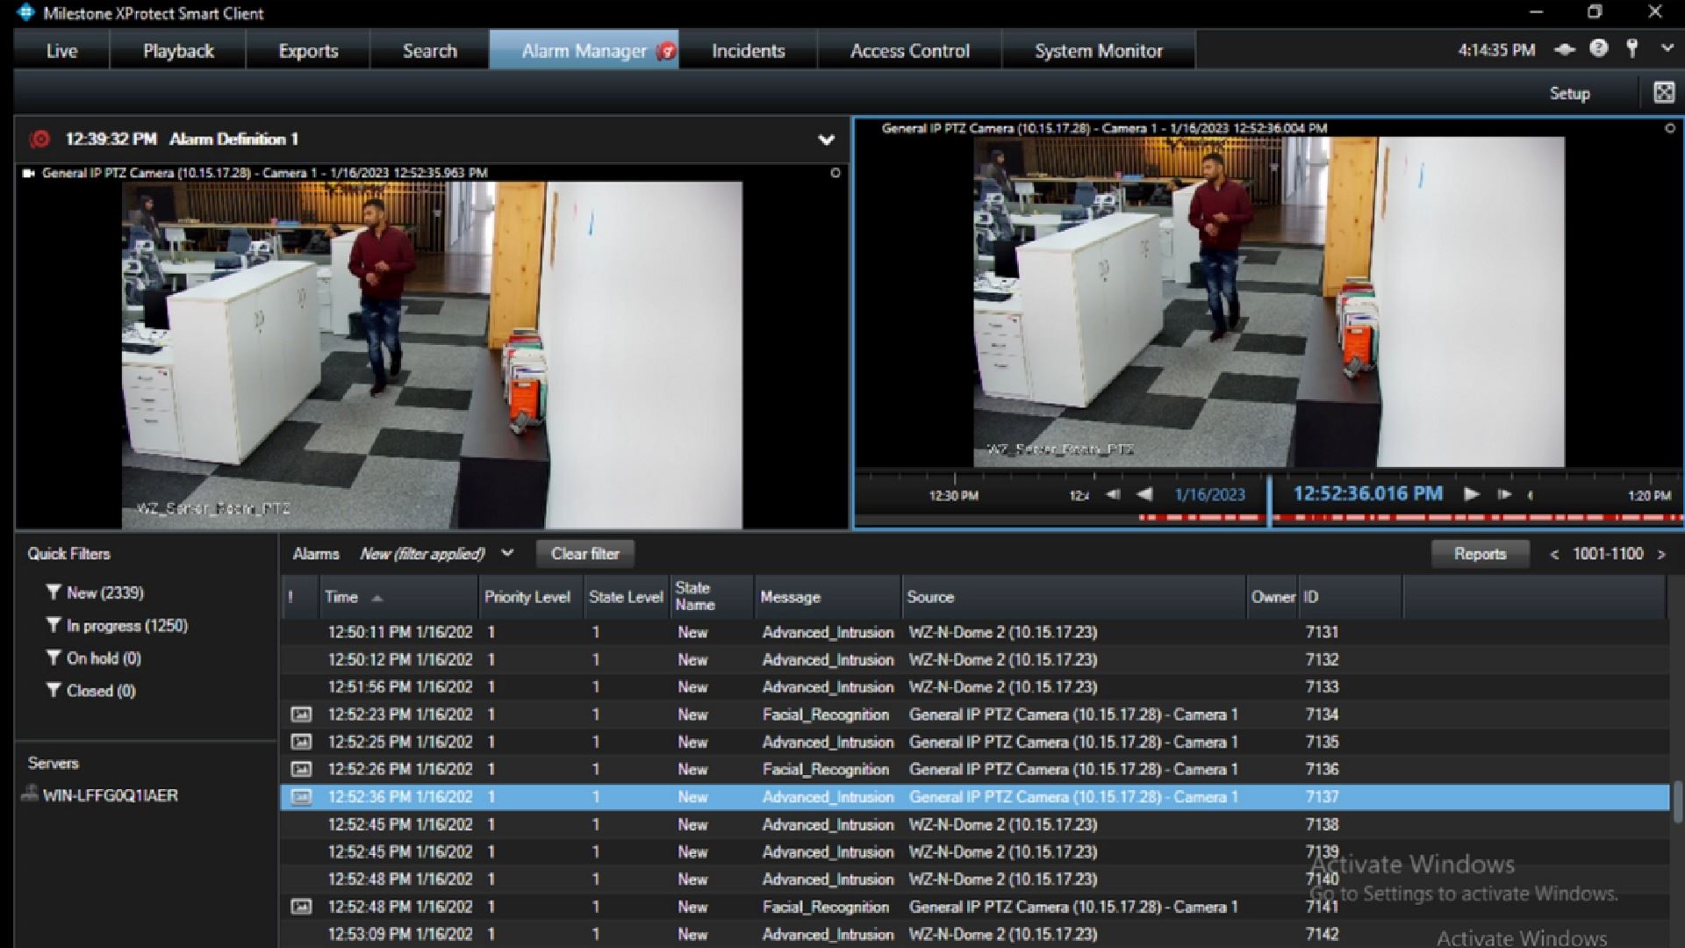Sort by the ! column header

click(x=298, y=597)
